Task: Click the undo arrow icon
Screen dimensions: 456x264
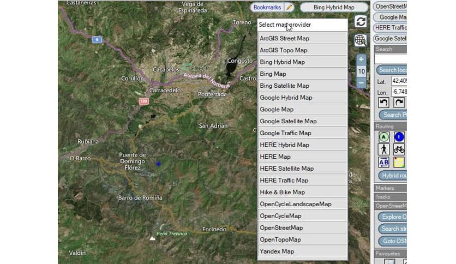Action: point(383,103)
